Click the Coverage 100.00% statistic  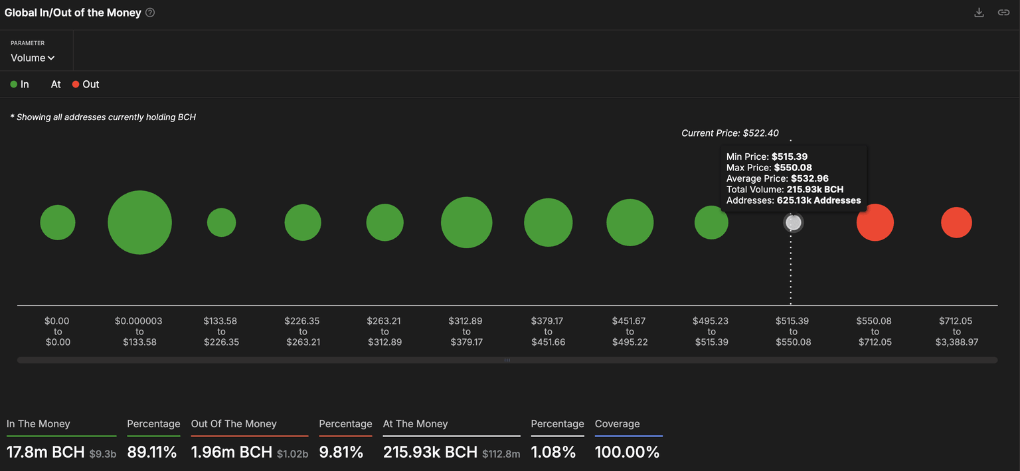[x=627, y=452]
